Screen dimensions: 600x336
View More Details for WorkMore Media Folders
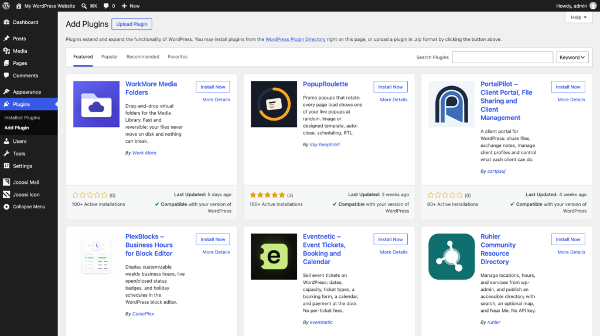click(216, 100)
